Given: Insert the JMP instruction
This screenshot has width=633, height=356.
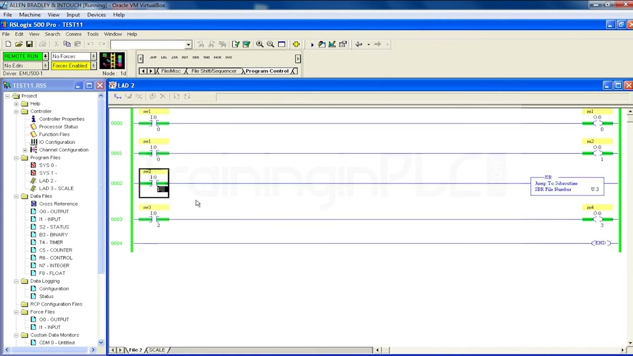Looking at the screenshot, I should click(153, 57).
